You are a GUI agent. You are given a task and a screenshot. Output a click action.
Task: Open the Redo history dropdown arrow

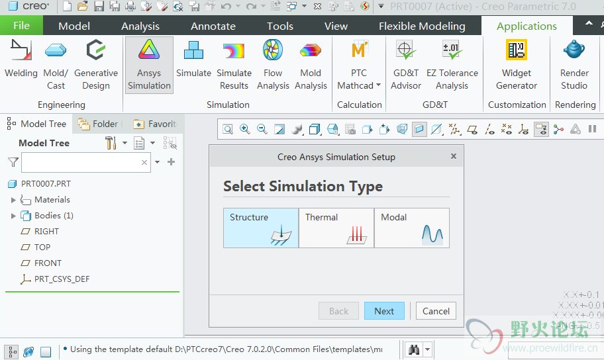point(263,6)
